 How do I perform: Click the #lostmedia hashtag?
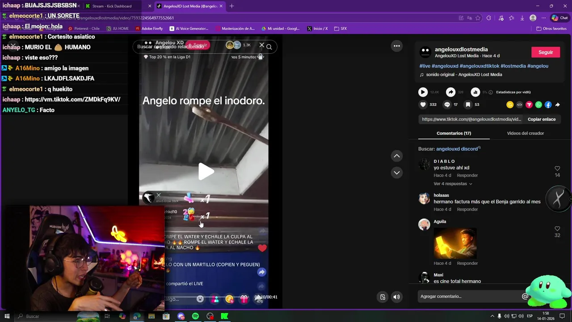[513, 66]
